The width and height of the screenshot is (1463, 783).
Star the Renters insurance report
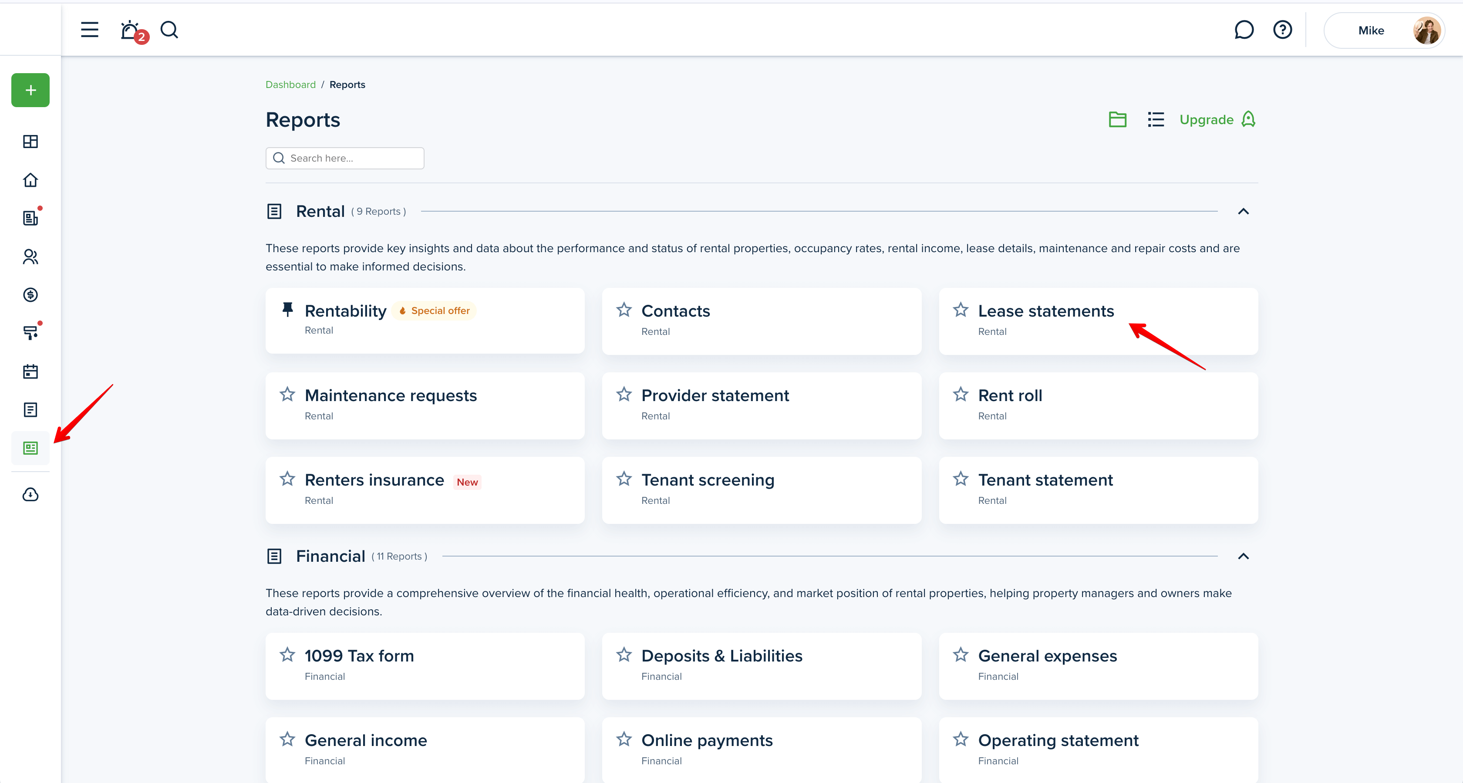click(x=287, y=479)
